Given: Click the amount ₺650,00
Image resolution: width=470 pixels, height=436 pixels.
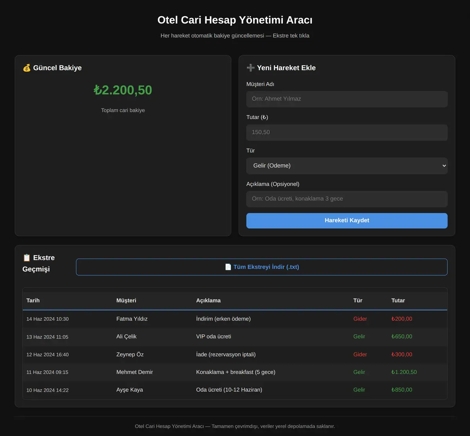Looking at the screenshot, I should 402,336.
